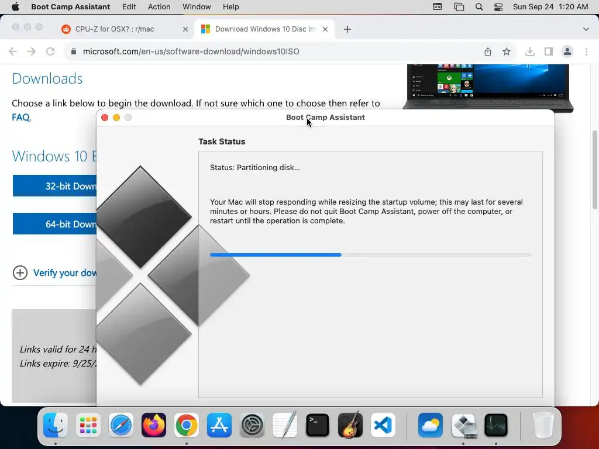Go back in Chrome
Screen dimensions: 599x449
[13, 51]
